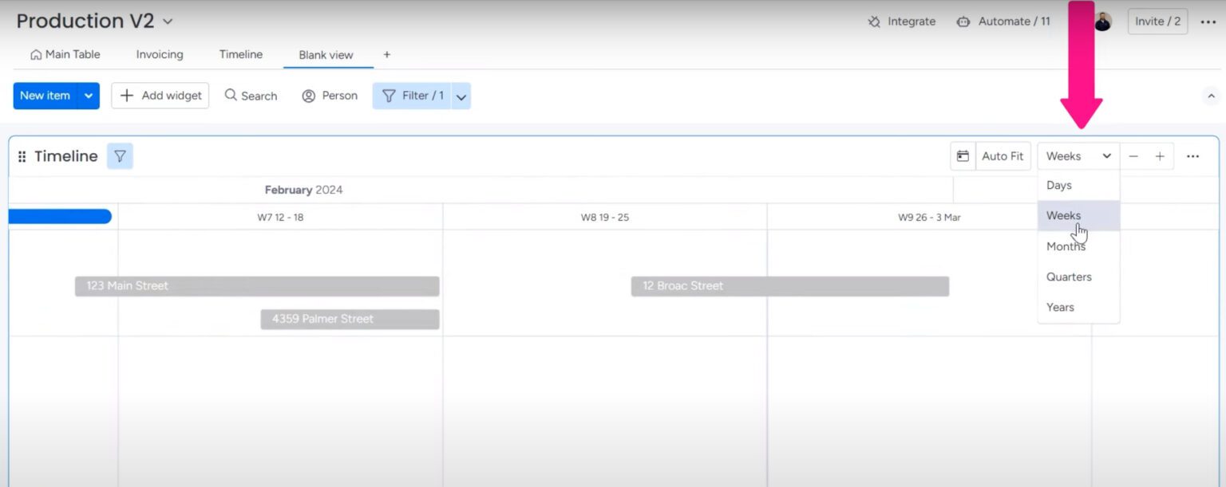The width and height of the screenshot is (1226, 487).
Task: Click the funnel icon beside the Timeline title
Action: pos(120,155)
